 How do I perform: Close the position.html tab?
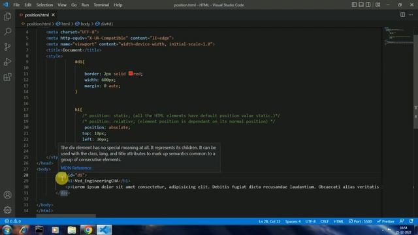point(53,15)
